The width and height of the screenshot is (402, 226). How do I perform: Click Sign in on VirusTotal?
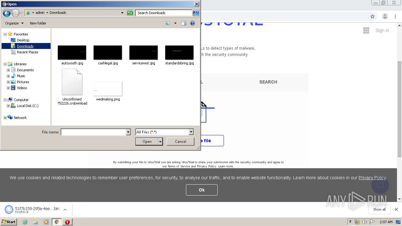pyautogui.click(x=382, y=30)
